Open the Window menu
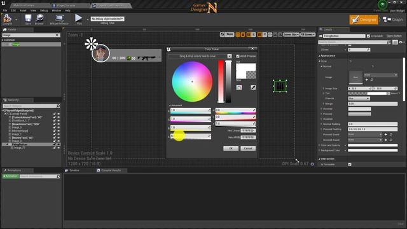This screenshot has width=407, height=229. [56, 10]
